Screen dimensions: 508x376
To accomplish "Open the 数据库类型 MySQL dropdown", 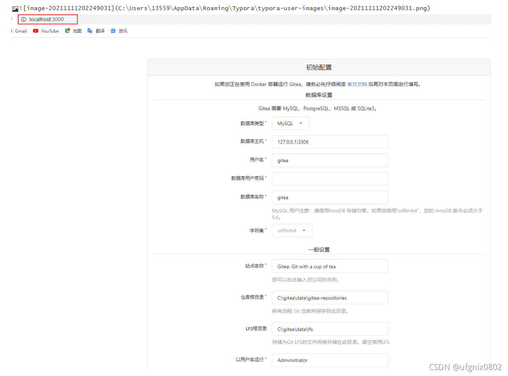I will pos(290,123).
